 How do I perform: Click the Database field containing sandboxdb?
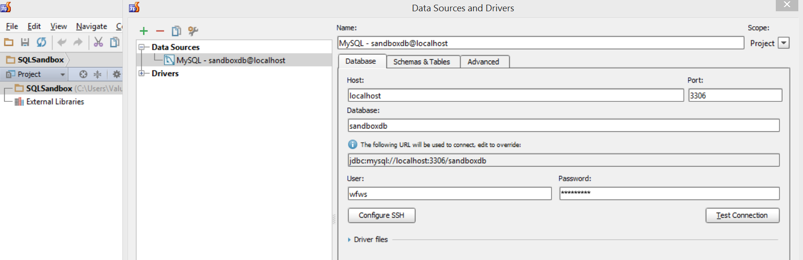563,125
